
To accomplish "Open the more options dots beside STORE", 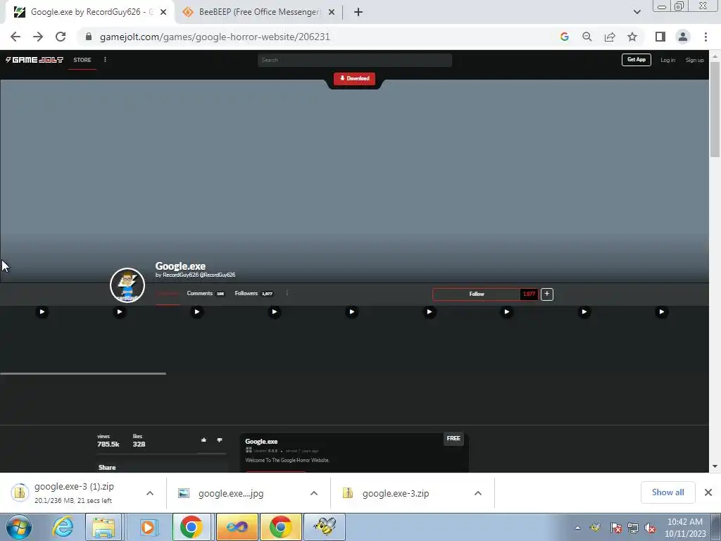I will 105,60.
